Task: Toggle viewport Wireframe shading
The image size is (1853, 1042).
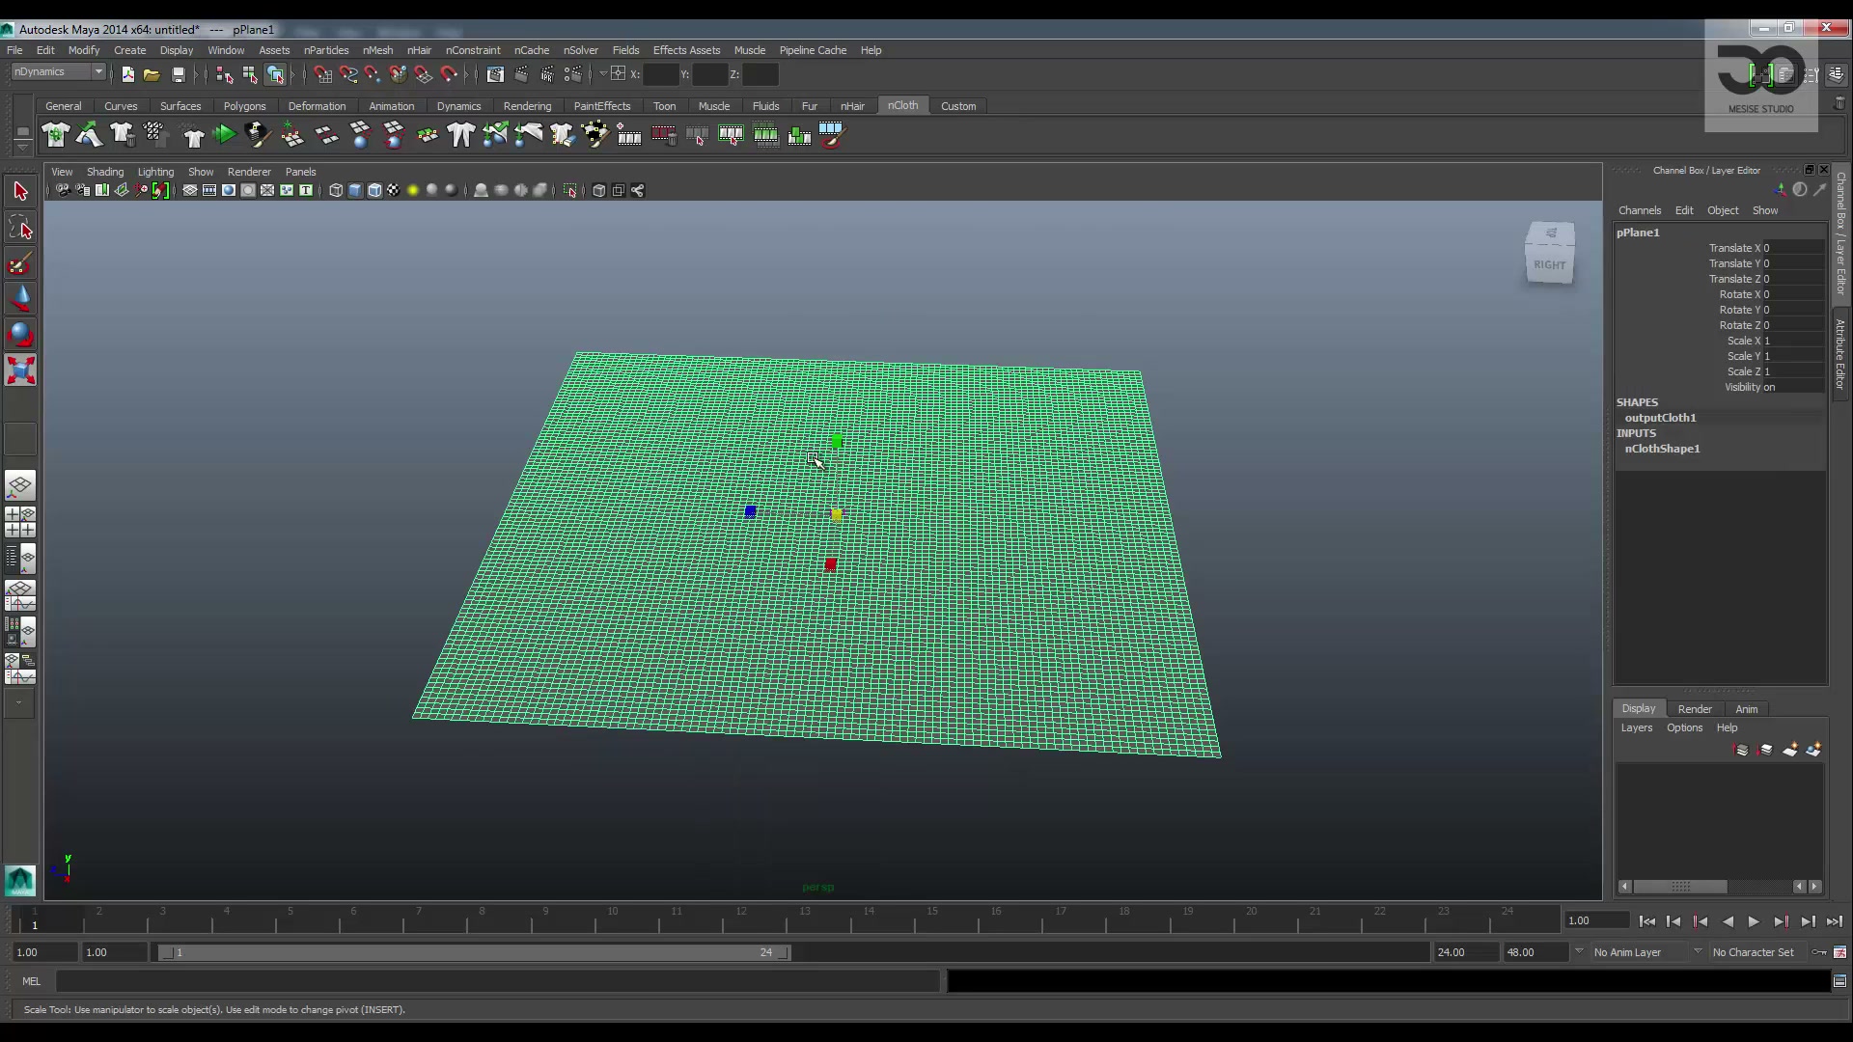Action: 336,190
